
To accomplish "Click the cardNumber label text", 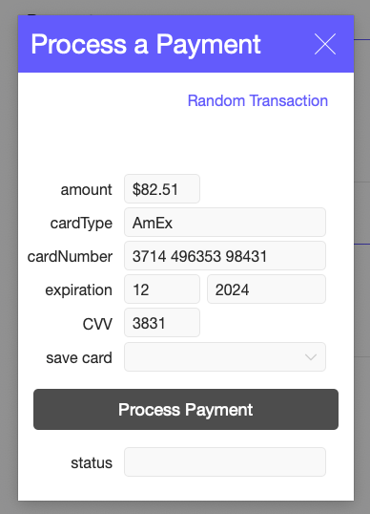I will [70, 256].
